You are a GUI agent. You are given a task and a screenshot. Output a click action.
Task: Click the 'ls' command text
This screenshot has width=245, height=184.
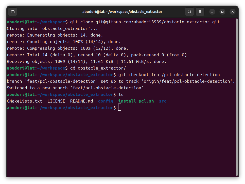[121, 95]
